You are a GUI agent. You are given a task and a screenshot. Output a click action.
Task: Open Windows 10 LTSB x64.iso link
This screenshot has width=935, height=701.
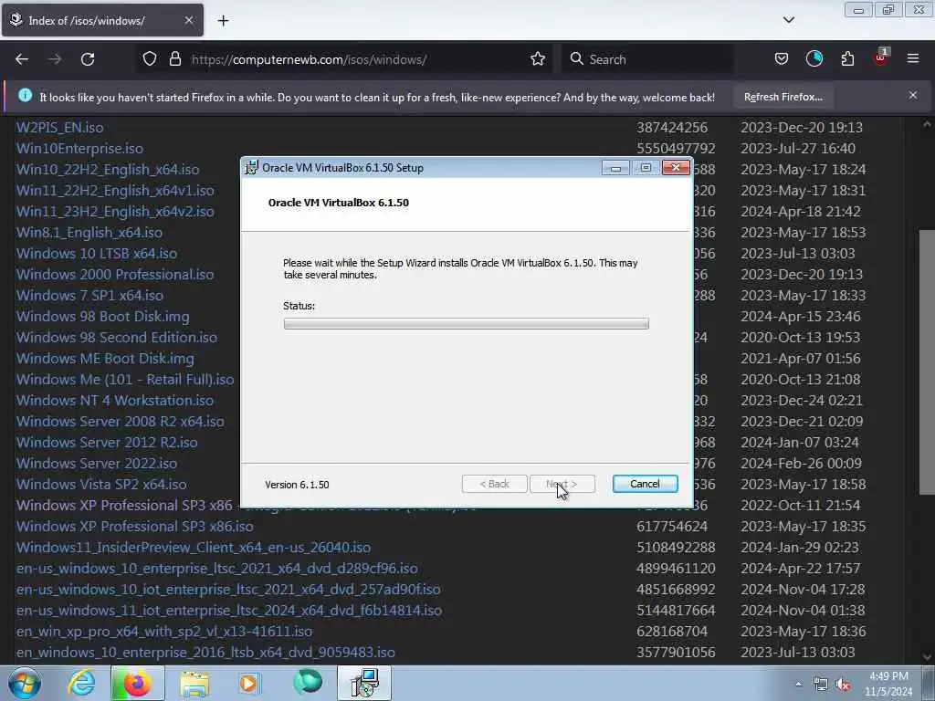click(x=97, y=254)
